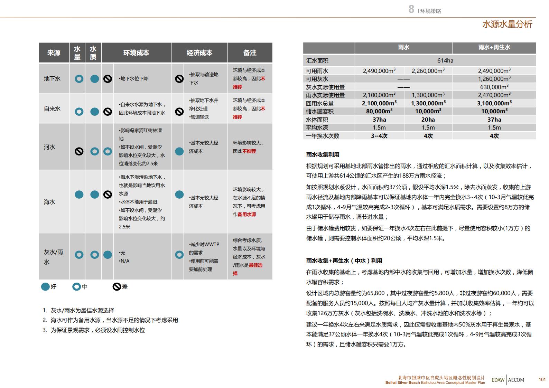Click the legend filled circle for 好
The width and height of the screenshot is (549, 388).
coord(45,286)
